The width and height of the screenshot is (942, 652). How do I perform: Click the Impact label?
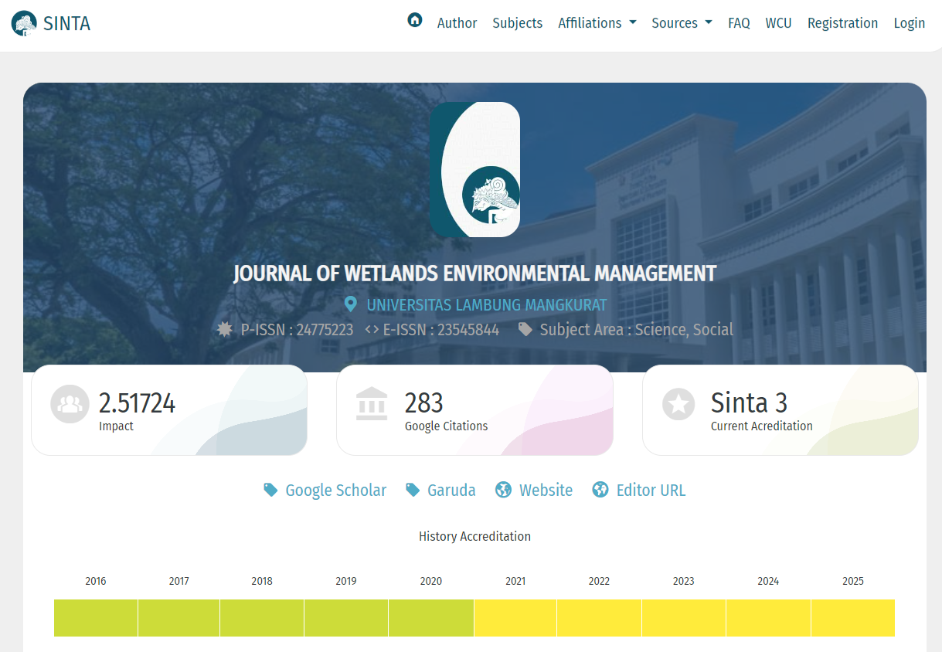click(116, 426)
